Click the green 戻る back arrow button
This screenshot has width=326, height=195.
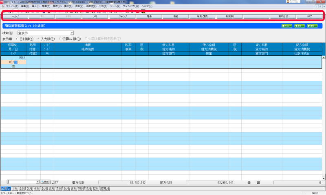coord(300,26)
